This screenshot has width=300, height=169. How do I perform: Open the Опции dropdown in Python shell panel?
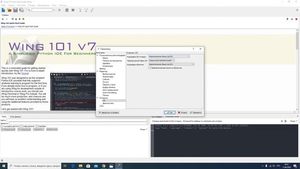click(x=294, y=121)
